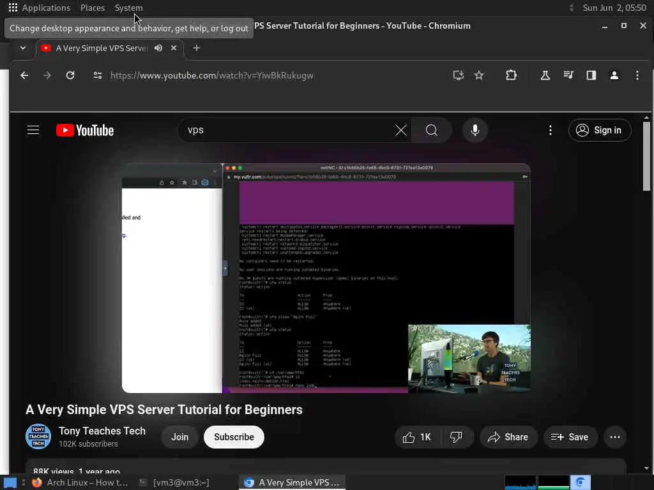Close the YouTube tab

(174, 48)
